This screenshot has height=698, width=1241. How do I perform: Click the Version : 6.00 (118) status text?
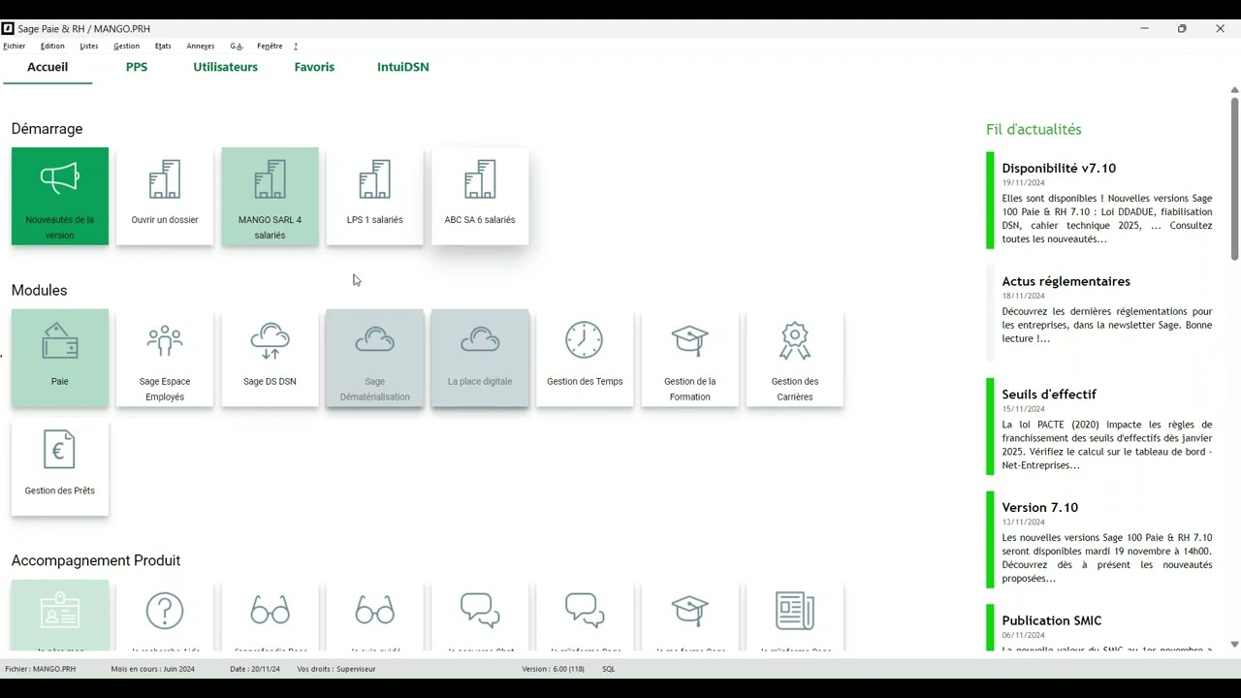(x=554, y=669)
